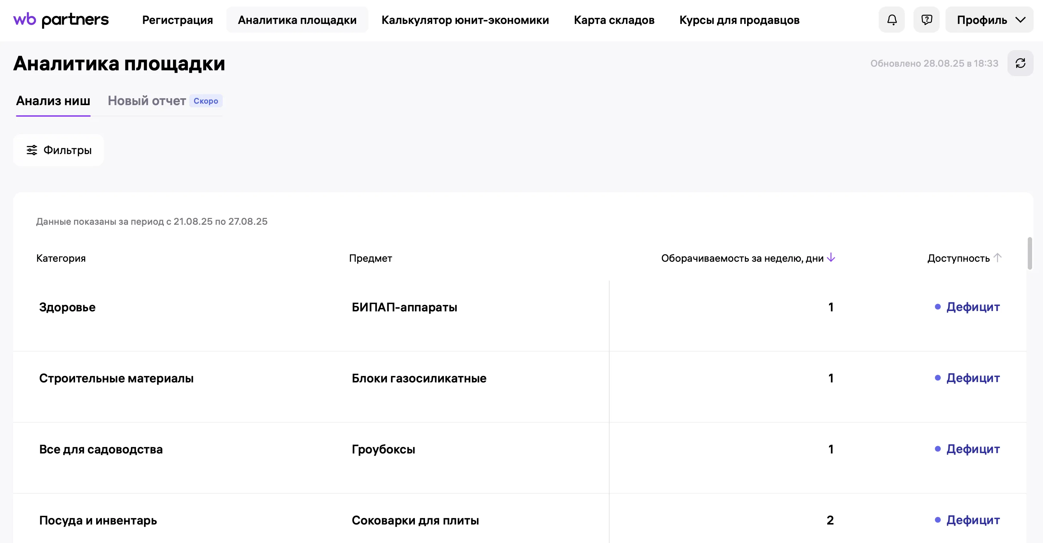Switch to the Анализ ниш tab
The height and width of the screenshot is (543, 1043).
point(53,101)
